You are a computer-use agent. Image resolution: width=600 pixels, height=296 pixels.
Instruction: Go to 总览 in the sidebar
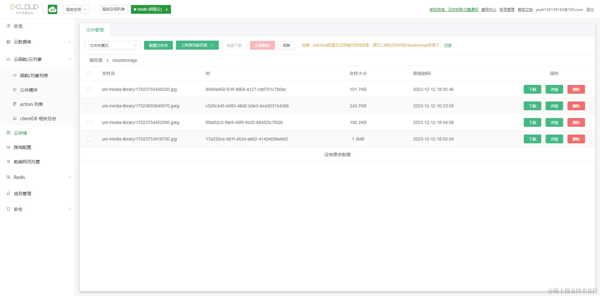pyautogui.click(x=18, y=26)
